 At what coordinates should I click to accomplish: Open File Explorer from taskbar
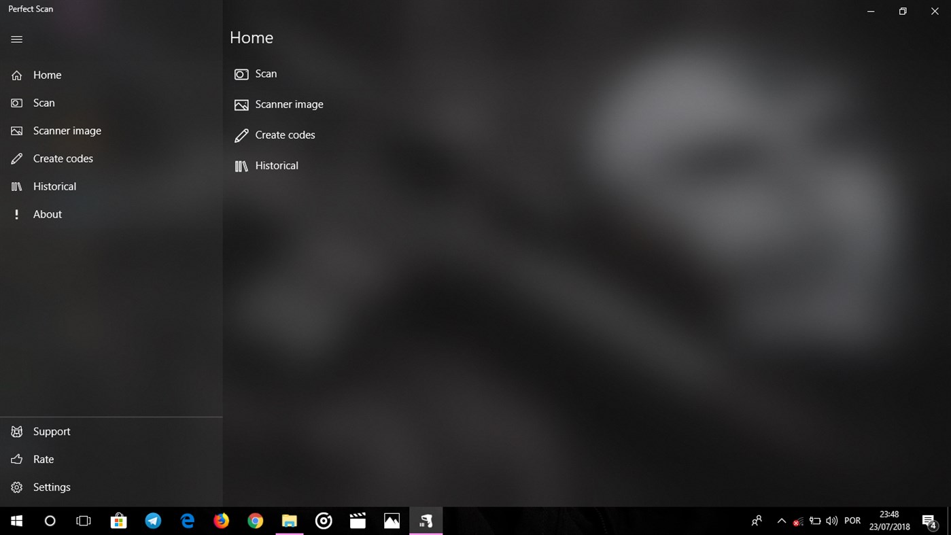pyautogui.click(x=290, y=521)
